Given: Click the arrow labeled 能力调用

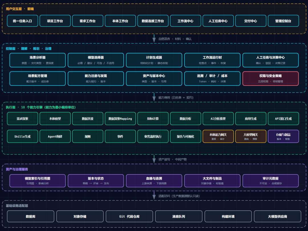Looking at the screenshot, I should (154, 97).
